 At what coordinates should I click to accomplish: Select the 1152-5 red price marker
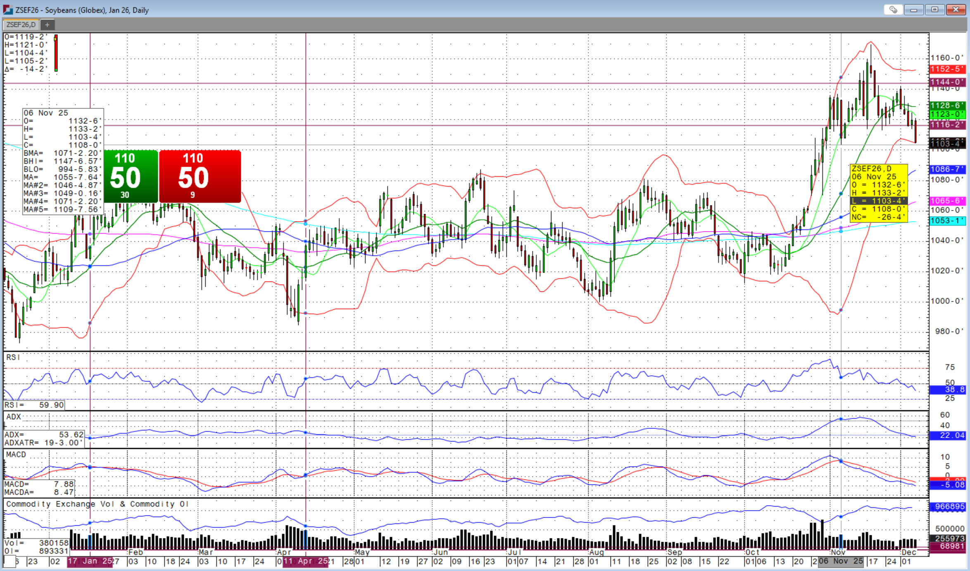click(x=947, y=69)
